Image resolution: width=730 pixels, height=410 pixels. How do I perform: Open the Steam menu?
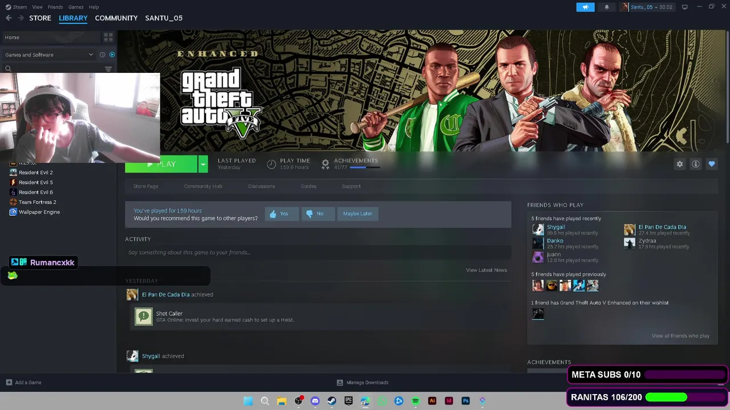click(x=17, y=7)
